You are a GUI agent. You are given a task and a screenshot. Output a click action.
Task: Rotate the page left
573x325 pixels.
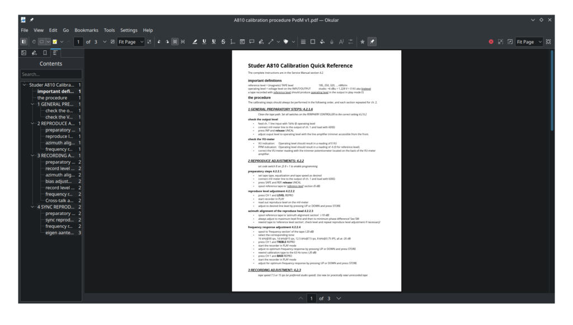tap(159, 42)
